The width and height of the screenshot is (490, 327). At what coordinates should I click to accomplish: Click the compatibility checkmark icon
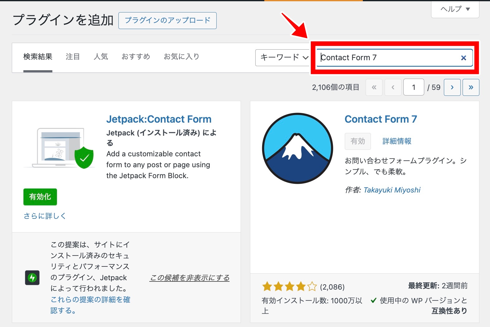pos(373,301)
